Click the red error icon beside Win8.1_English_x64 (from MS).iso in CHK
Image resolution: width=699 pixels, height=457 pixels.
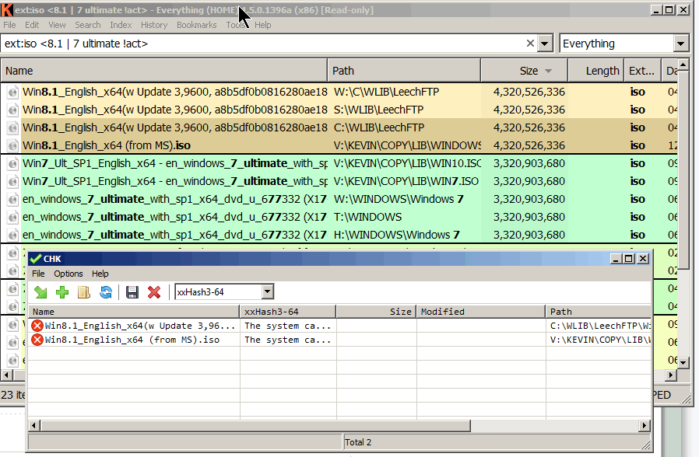pyautogui.click(x=37, y=340)
